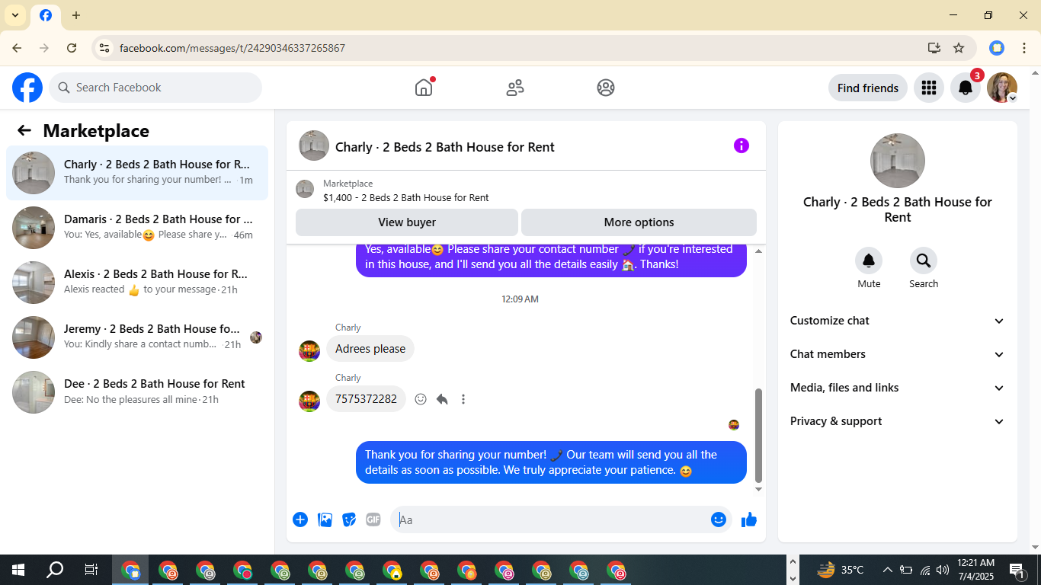Open Chrome three-dot menu
1041x585 pixels.
tap(1024, 48)
